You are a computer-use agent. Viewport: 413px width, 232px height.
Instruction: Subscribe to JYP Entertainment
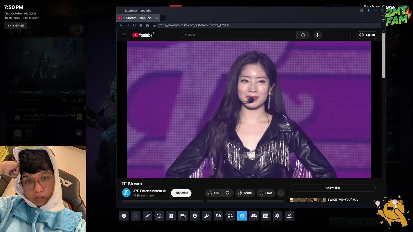pyautogui.click(x=181, y=193)
